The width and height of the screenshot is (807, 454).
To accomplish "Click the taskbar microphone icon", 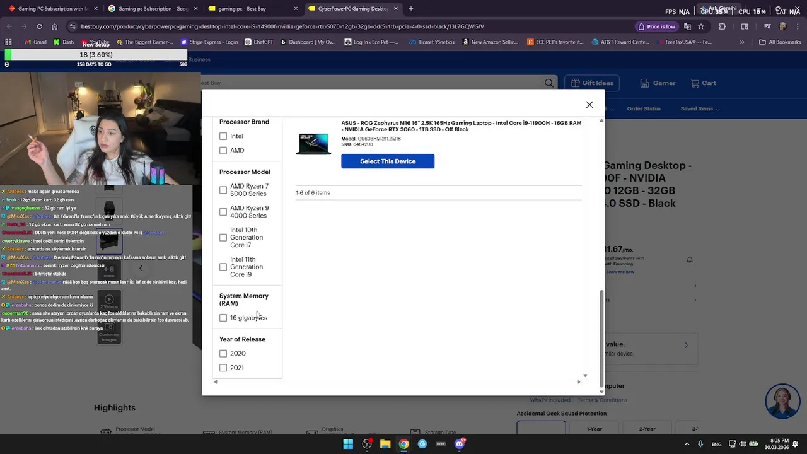I will (700, 444).
